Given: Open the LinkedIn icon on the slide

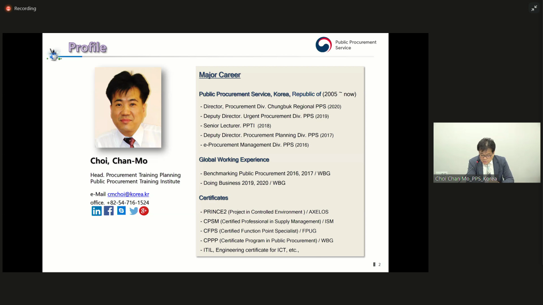Looking at the screenshot, I should 97,211.
